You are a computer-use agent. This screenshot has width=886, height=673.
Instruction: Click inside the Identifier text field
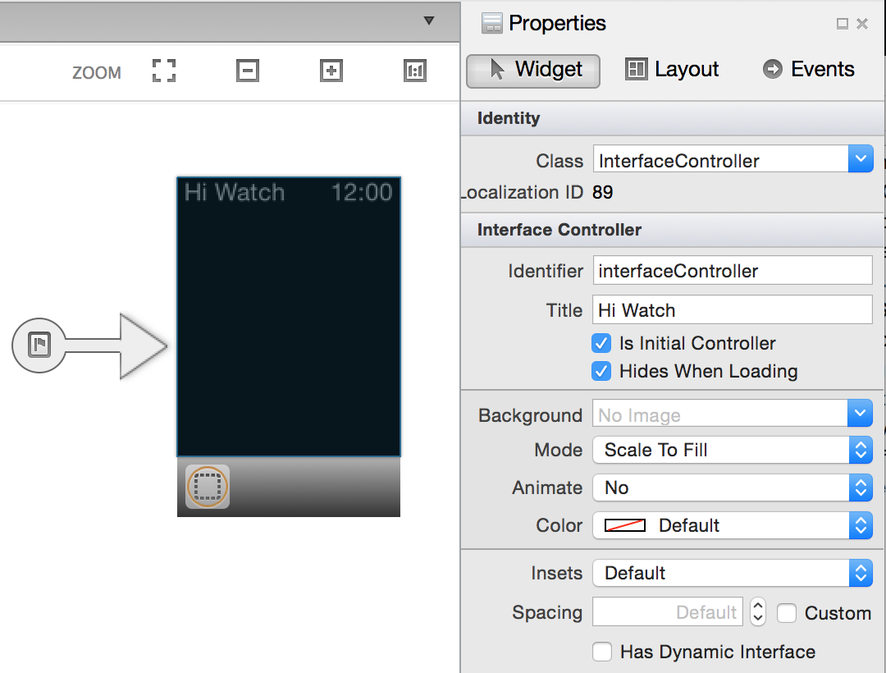tap(730, 271)
